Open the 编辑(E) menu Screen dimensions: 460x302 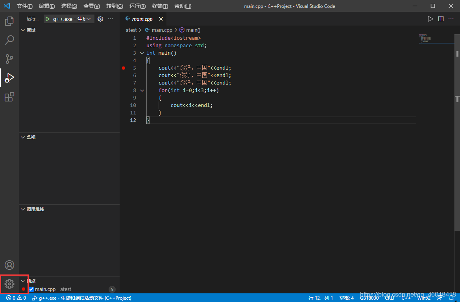click(x=47, y=6)
